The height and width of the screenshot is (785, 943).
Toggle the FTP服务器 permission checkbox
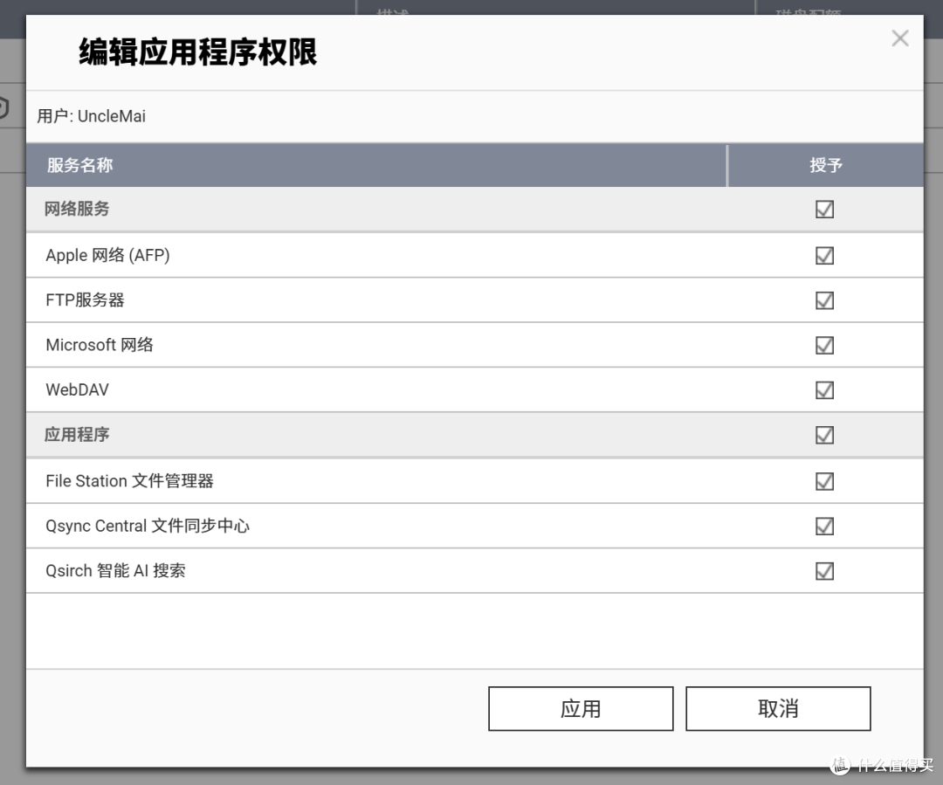pos(824,300)
